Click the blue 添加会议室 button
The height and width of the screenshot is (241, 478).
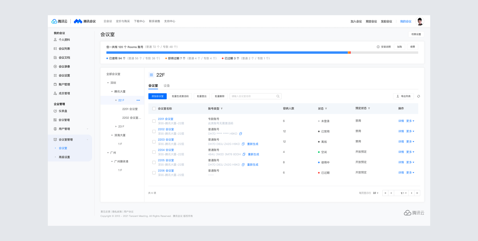[x=157, y=96]
